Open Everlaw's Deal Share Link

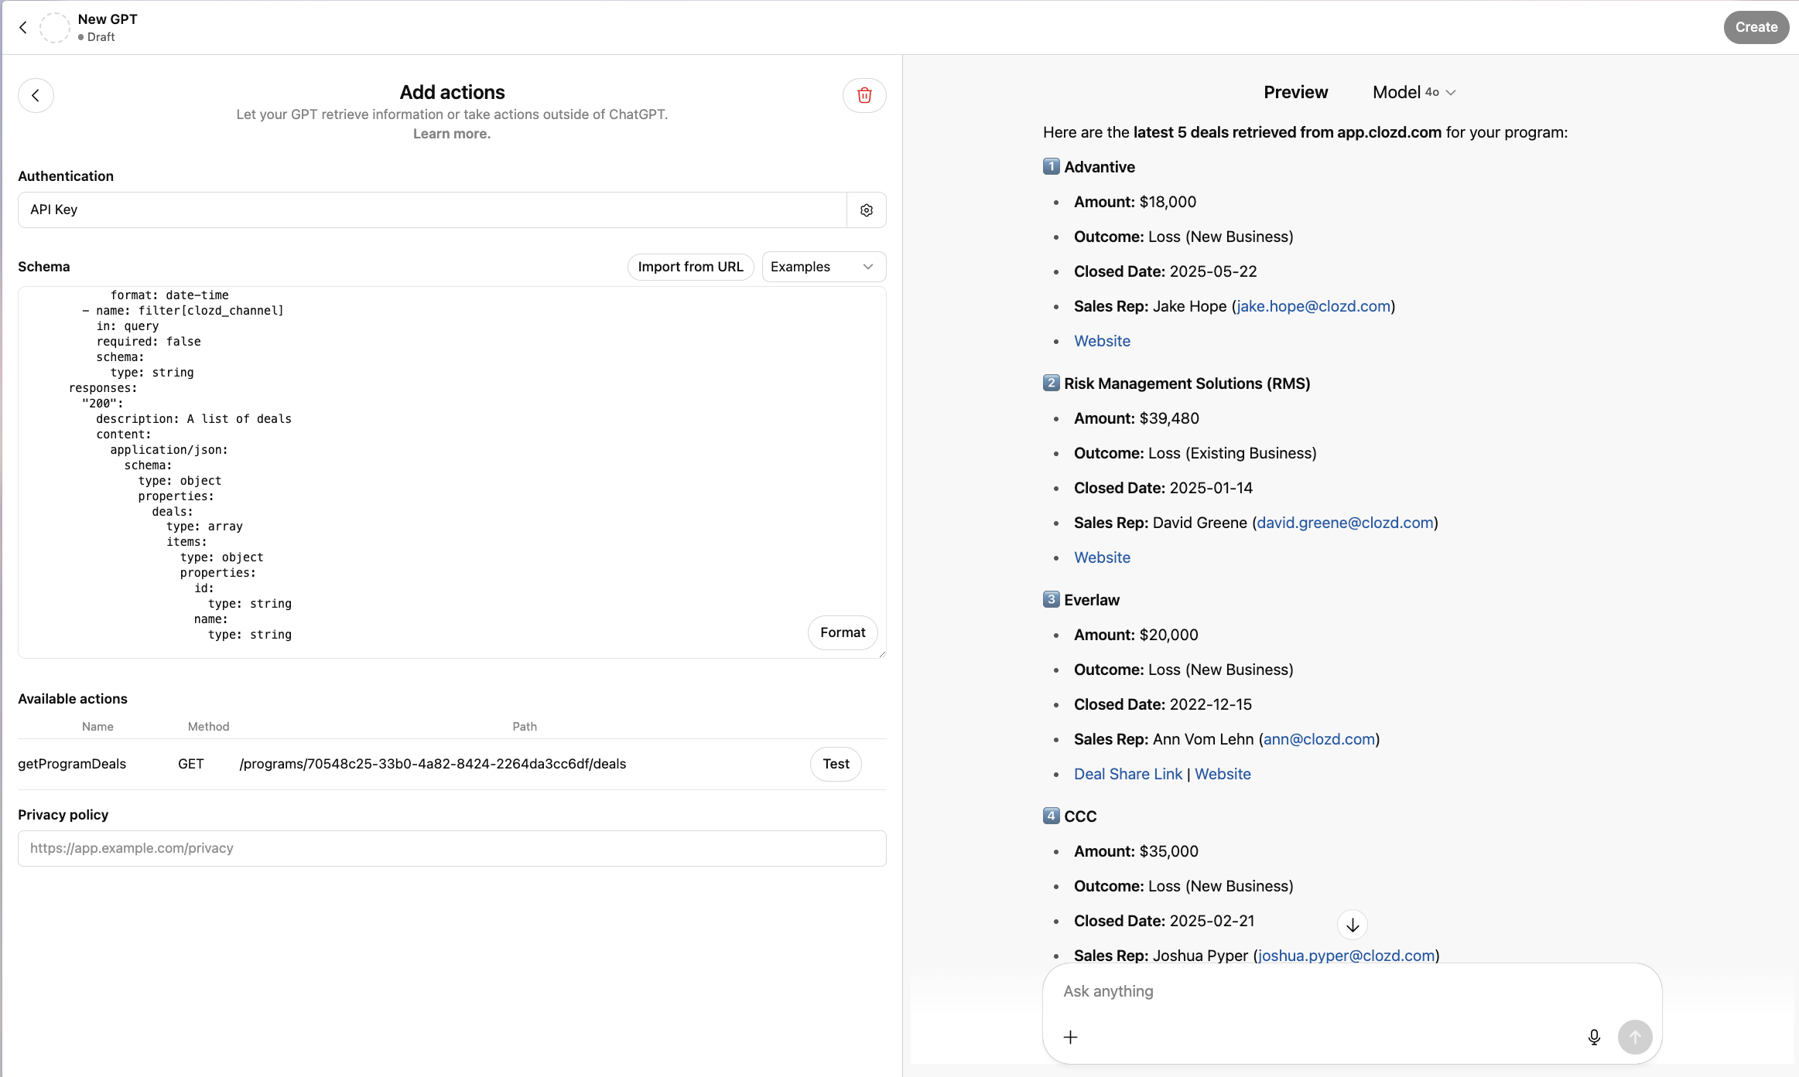[1128, 775]
